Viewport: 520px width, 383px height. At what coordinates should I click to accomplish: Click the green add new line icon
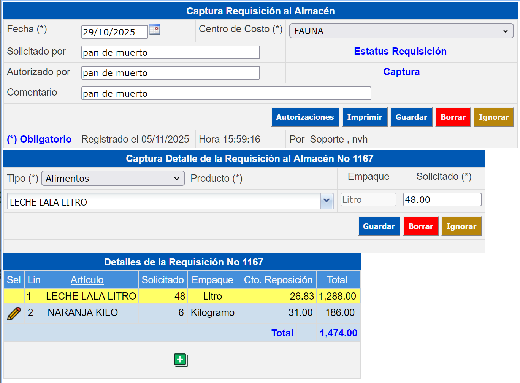point(181,360)
